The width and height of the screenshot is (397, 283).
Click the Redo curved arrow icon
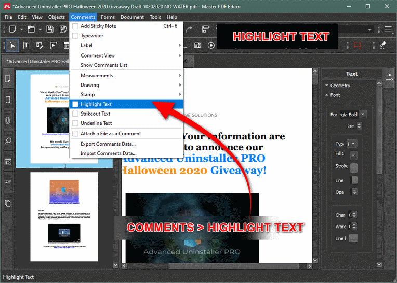click(x=189, y=30)
